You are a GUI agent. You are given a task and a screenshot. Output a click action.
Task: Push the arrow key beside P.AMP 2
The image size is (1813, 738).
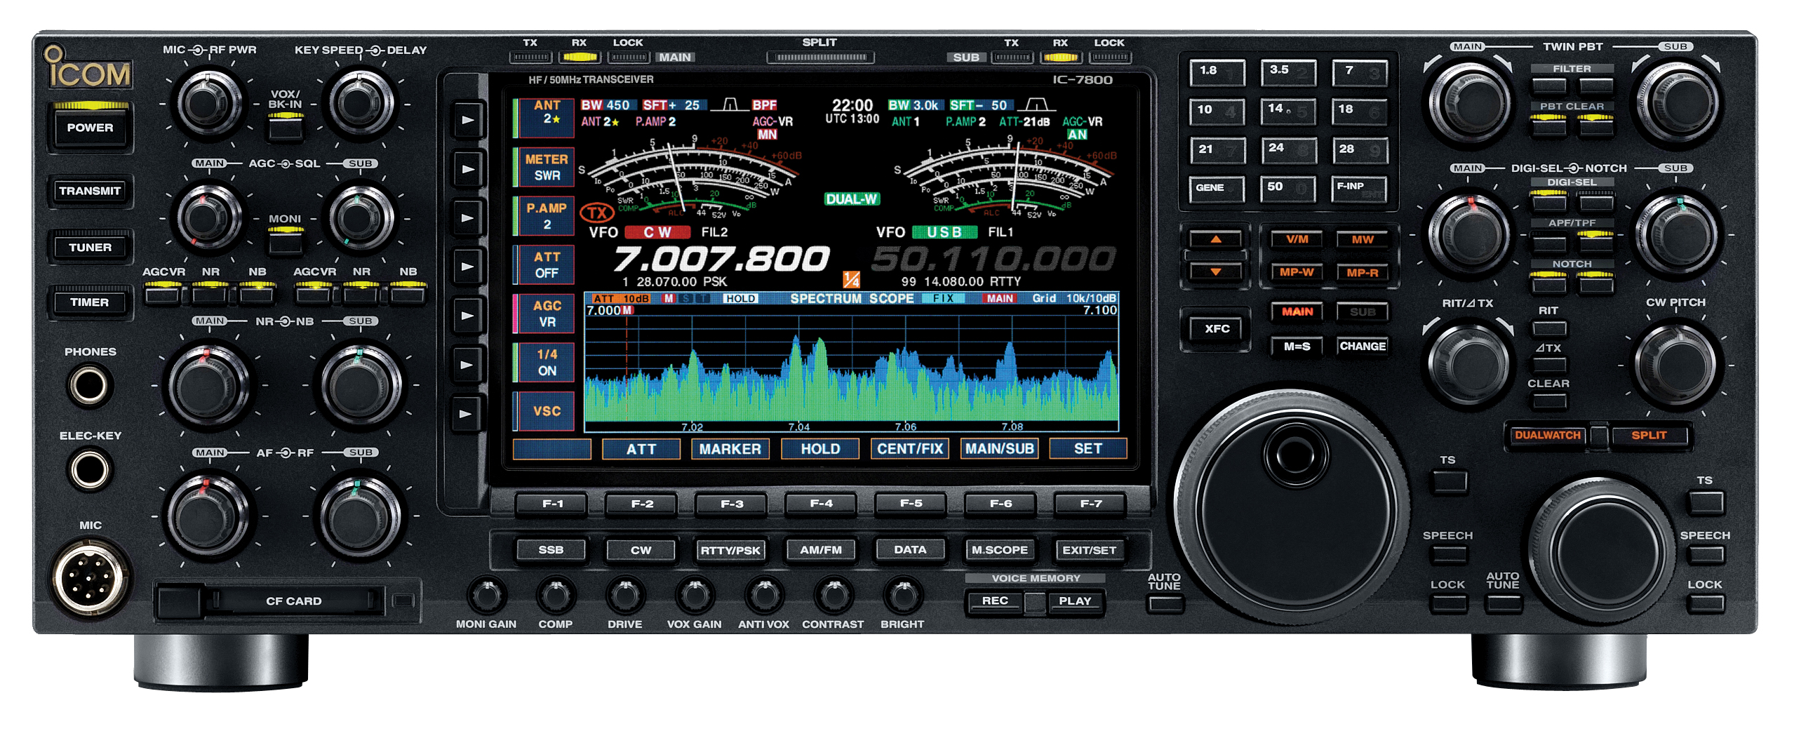pyautogui.click(x=467, y=218)
